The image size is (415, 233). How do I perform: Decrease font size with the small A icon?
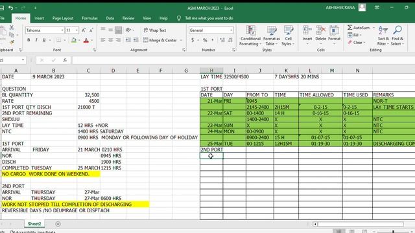[x=91, y=30]
